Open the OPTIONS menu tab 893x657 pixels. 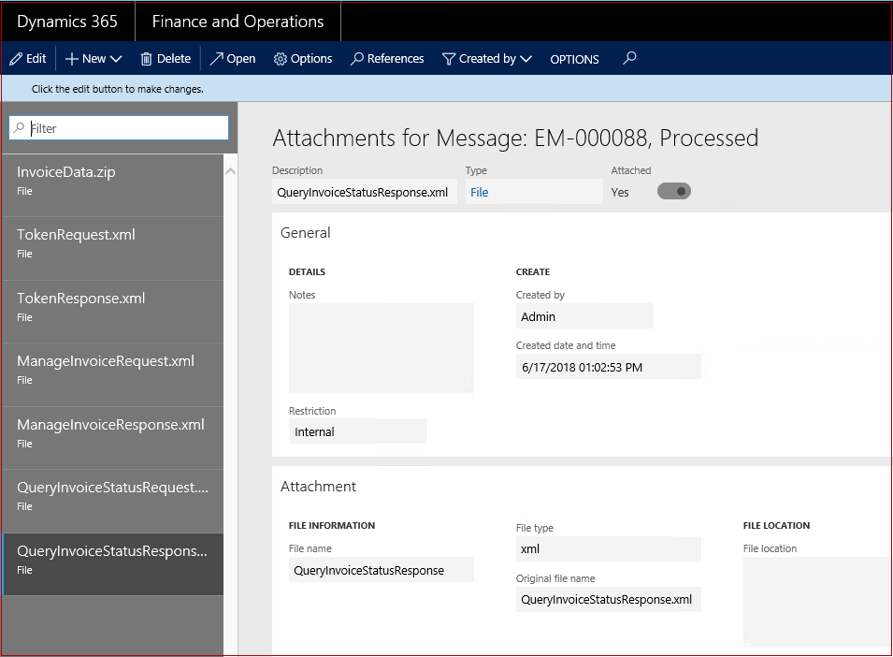(x=574, y=59)
